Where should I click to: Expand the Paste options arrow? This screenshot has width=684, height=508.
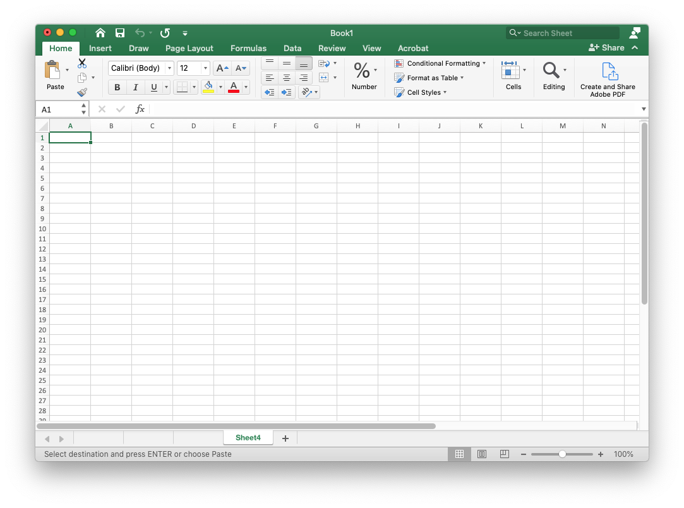67,70
